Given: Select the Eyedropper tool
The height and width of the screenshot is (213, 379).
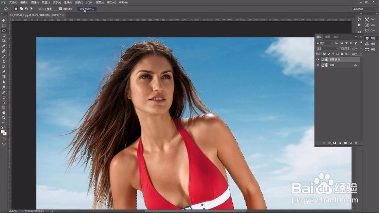Looking at the screenshot, I should click(4, 46).
